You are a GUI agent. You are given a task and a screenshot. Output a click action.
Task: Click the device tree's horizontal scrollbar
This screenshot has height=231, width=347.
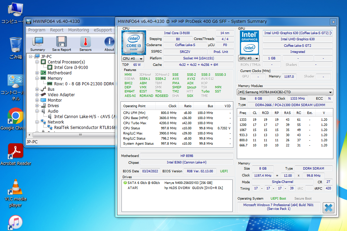coord(80,135)
